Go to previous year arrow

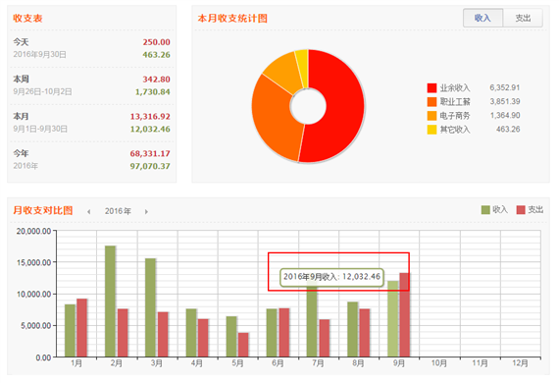89,212
